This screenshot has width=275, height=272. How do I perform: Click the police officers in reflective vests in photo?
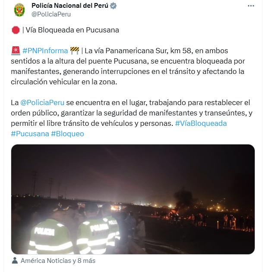(74, 232)
